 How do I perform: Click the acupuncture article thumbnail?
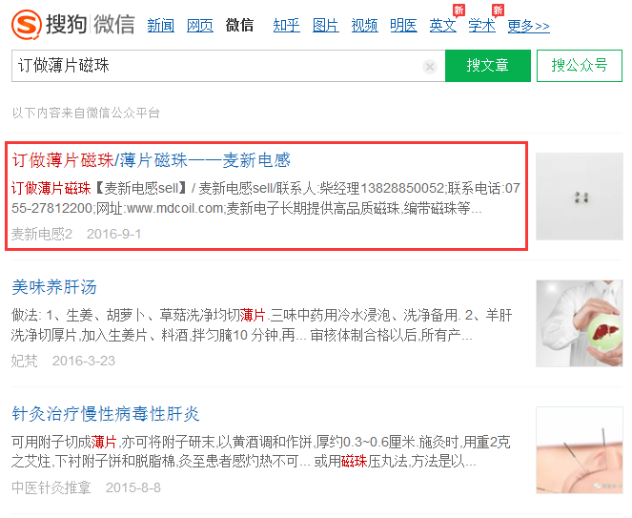[580, 450]
